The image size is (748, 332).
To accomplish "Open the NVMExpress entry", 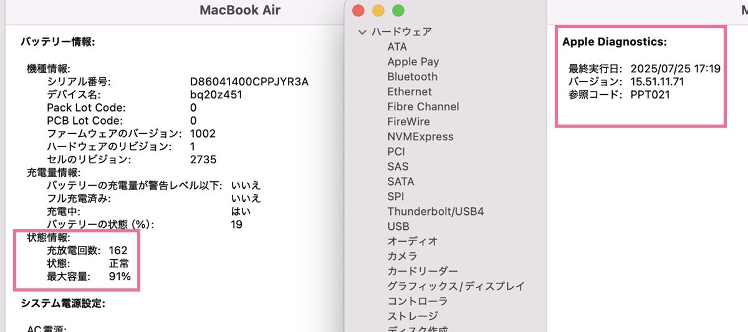I will click(421, 136).
